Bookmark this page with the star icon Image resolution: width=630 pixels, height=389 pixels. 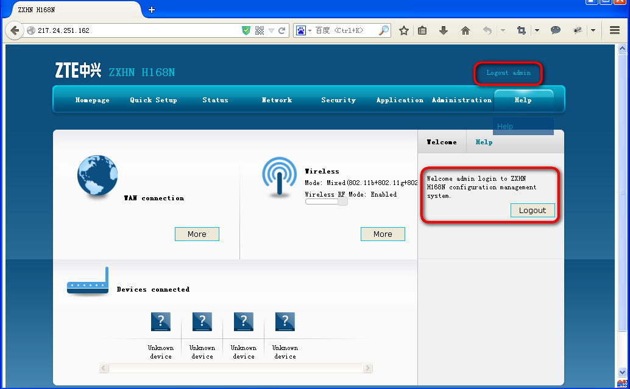pyautogui.click(x=404, y=30)
